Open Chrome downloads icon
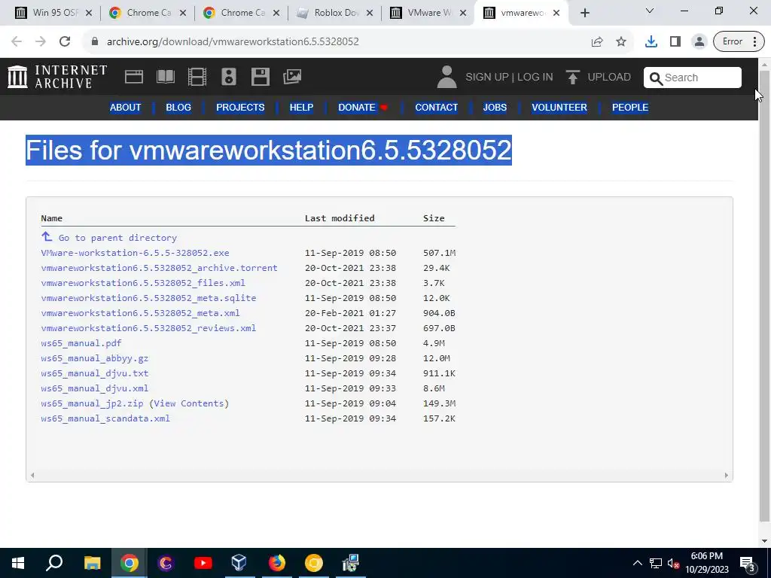Image resolution: width=771 pixels, height=578 pixels. click(x=651, y=41)
